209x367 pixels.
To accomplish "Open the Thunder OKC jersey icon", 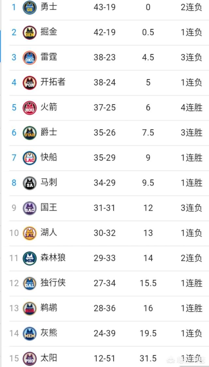I will pyautogui.click(x=30, y=58).
